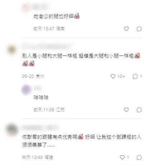This screenshot has height=165, width=150.
Task: Click the 前天 15:47 海南 timestamp
Action: 49,29
